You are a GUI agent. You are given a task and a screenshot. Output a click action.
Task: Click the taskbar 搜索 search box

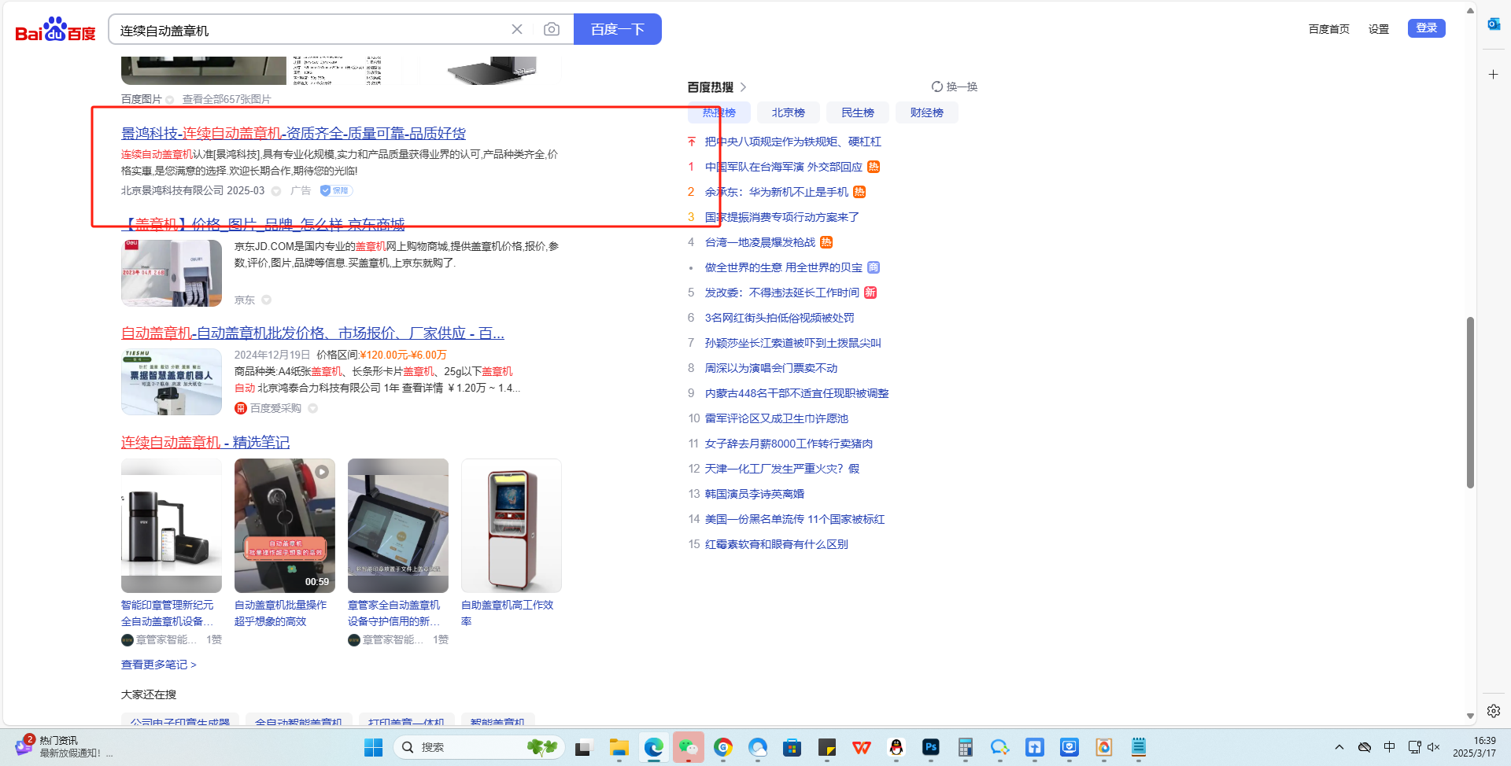click(478, 747)
